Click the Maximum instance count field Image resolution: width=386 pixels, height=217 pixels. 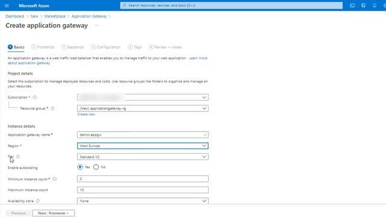click(x=143, y=190)
